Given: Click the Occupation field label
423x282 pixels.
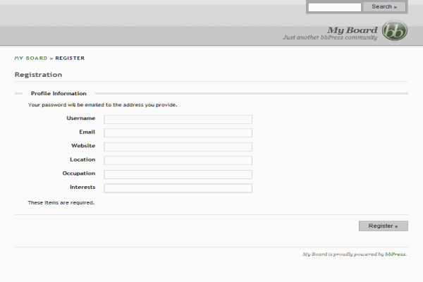Looking at the screenshot, I should (x=79, y=173).
